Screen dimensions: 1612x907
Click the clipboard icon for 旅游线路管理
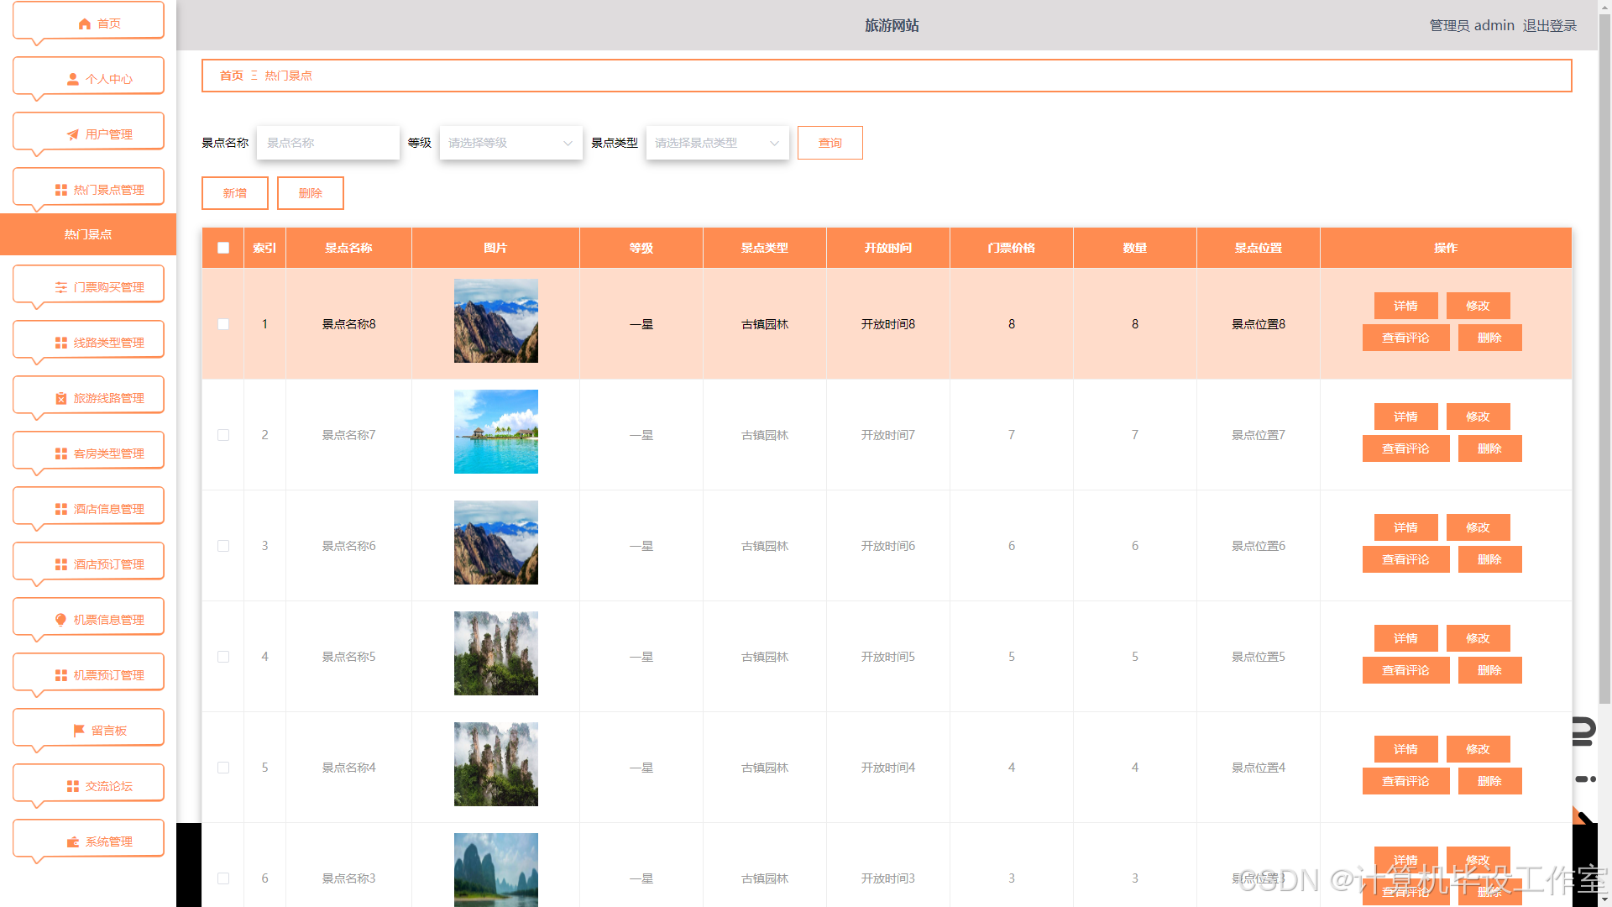tap(61, 398)
